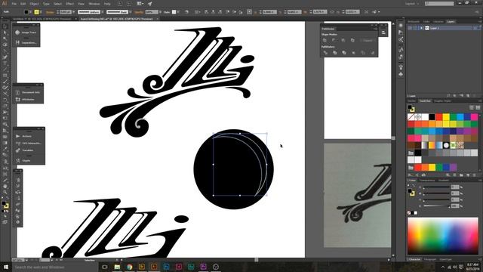Click the Opacity link in control bar
The image size is (483, 272).
(139, 12)
